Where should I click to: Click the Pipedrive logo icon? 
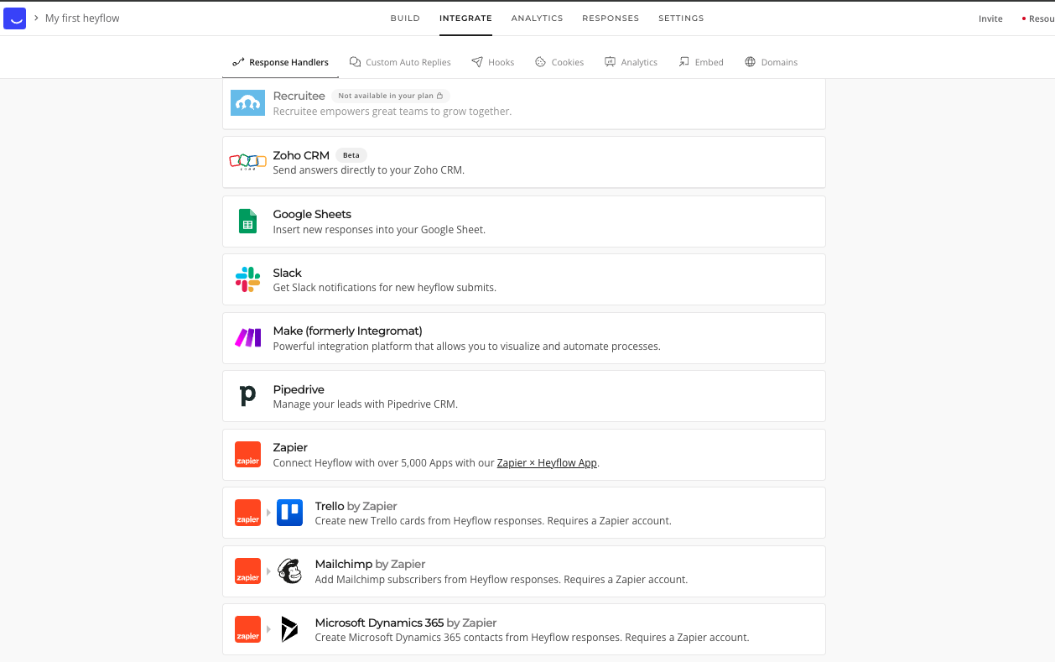(247, 395)
